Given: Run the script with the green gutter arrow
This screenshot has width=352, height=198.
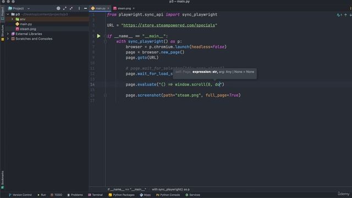Looking at the screenshot, I should (x=99, y=36).
